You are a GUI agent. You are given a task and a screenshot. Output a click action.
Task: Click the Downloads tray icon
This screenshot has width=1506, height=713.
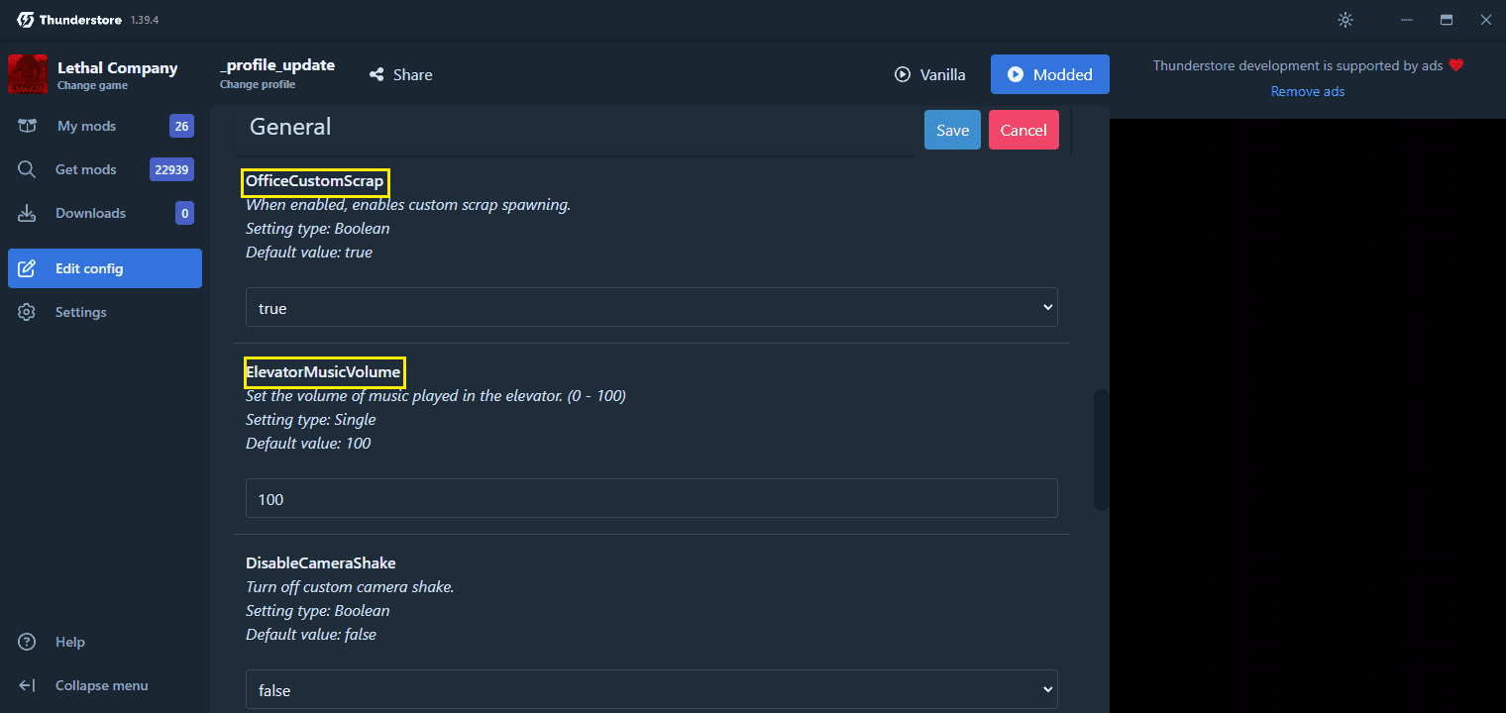click(27, 213)
